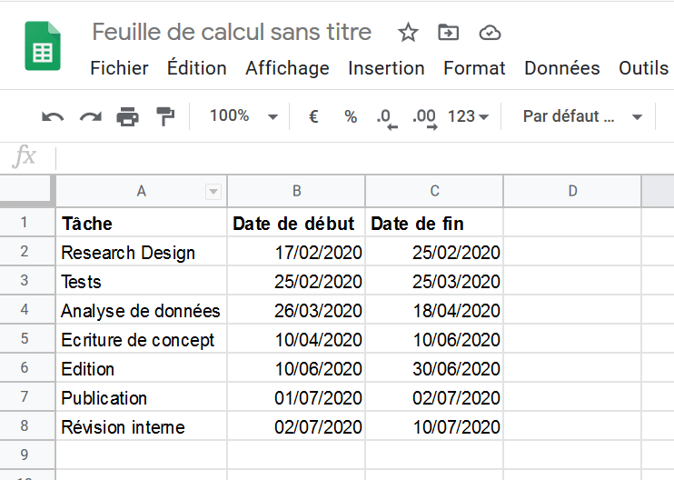This screenshot has height=480, width=674.
Task: Open the Données menu
Action: [561, 68]
